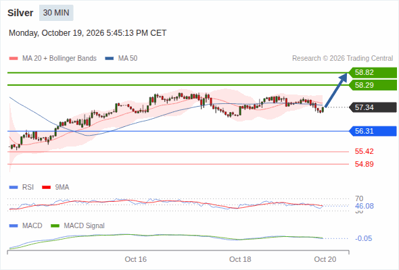The image size is (399, 270).
Task: Click the MA 20 + Bollinger Bands legend swatch
Action: tap(14, 59)
